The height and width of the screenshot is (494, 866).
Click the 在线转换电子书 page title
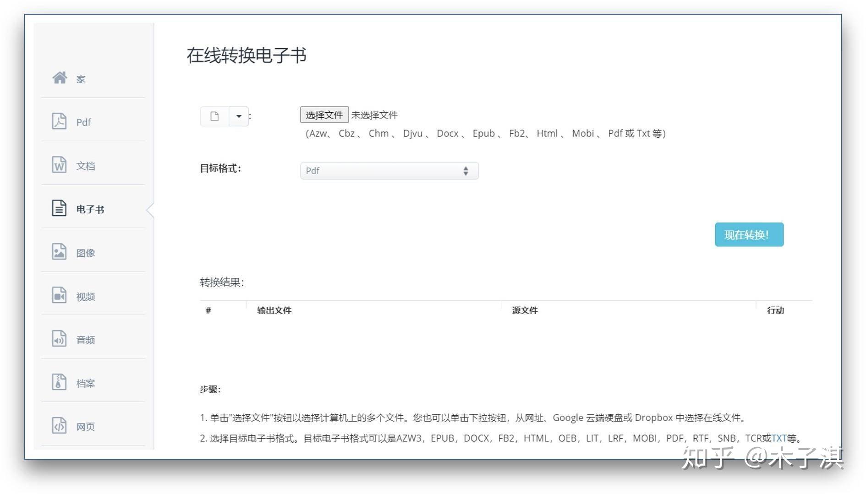[x=247, y=55]
